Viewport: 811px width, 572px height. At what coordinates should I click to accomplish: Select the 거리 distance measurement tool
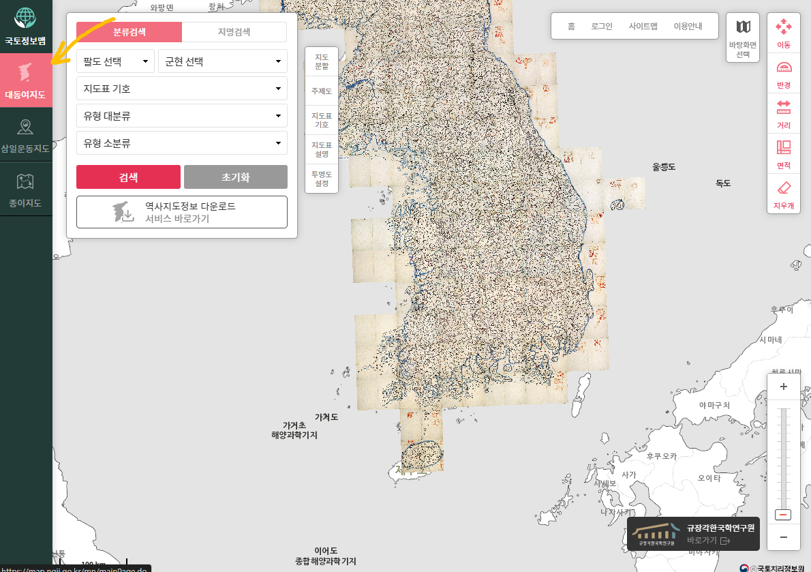pyautogui.click(x=784, y=114)
